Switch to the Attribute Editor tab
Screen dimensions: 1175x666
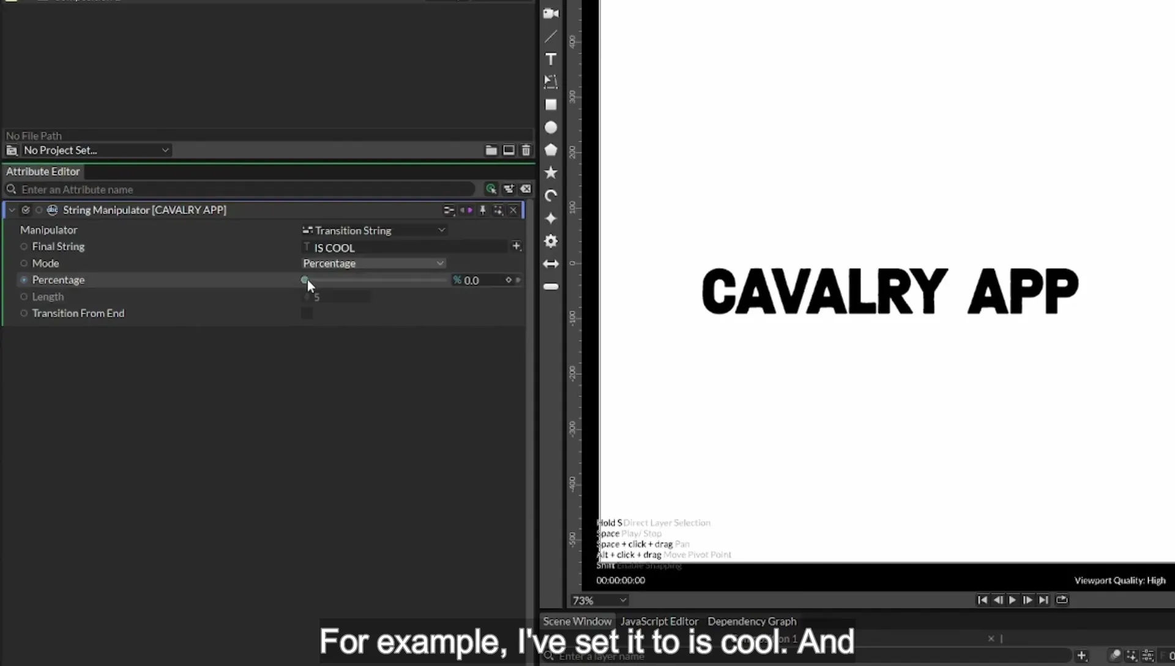[43, 171]
